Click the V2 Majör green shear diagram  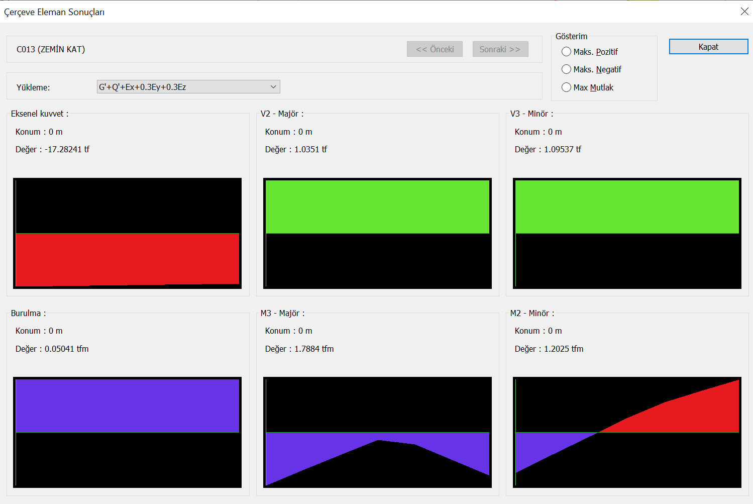pos(377,207)
